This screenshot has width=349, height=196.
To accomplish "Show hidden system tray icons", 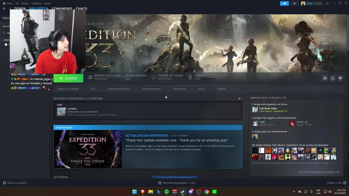I will [294, 192].
